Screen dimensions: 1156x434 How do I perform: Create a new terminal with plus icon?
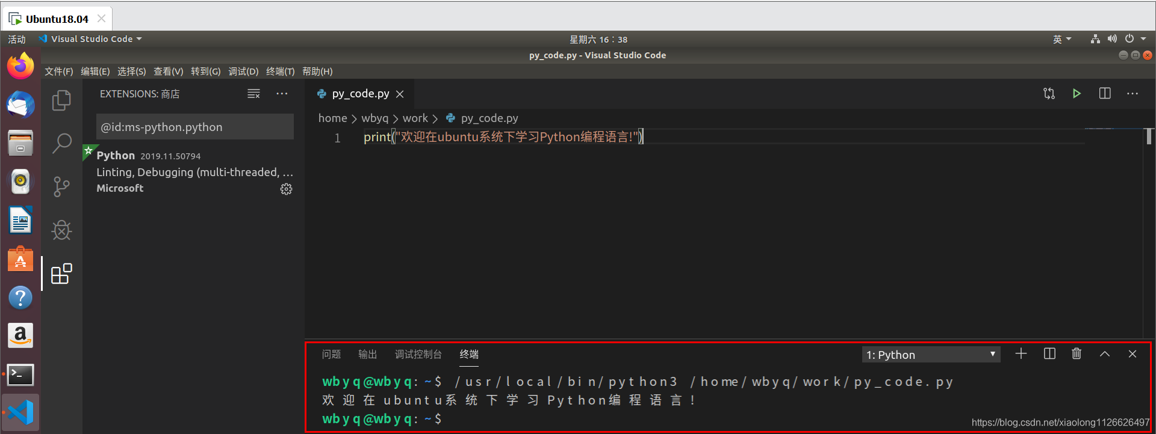coord(1021,353)
